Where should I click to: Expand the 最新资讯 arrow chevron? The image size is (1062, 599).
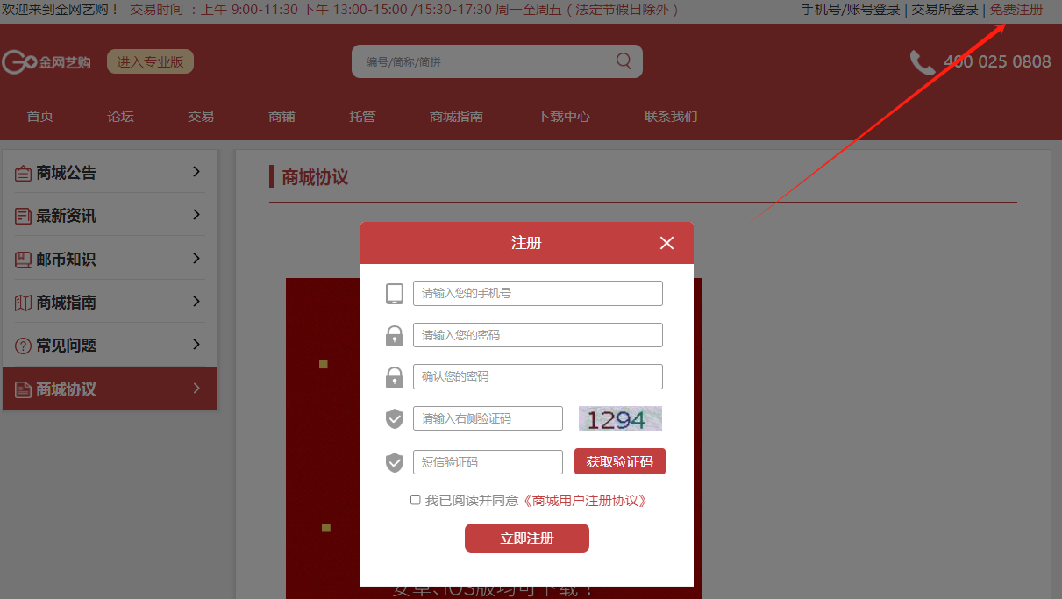[196, 215]
